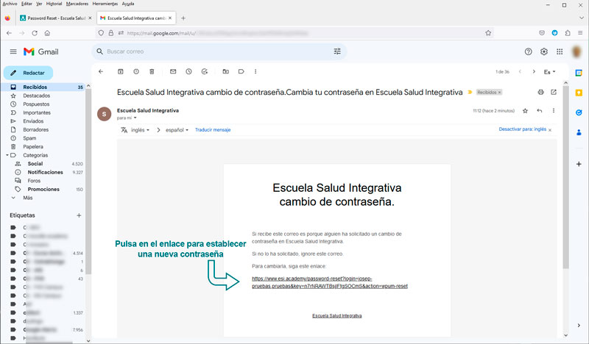Open Gmail Settings gear
The height and width of the screenshot is (344, 589).
tap(544, 51)
